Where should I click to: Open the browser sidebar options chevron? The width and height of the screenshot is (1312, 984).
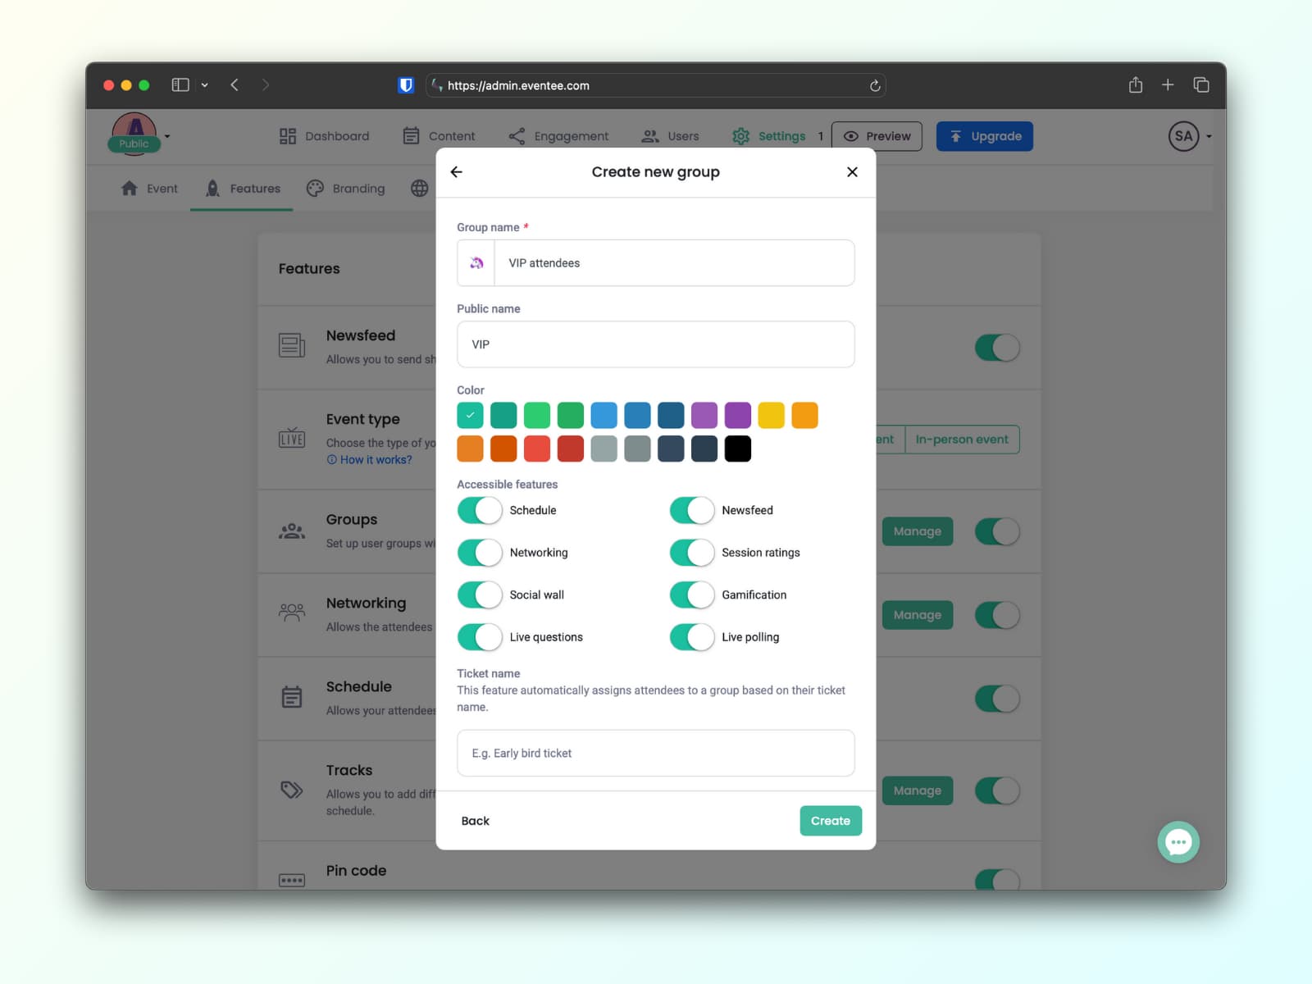pos(205,84)
